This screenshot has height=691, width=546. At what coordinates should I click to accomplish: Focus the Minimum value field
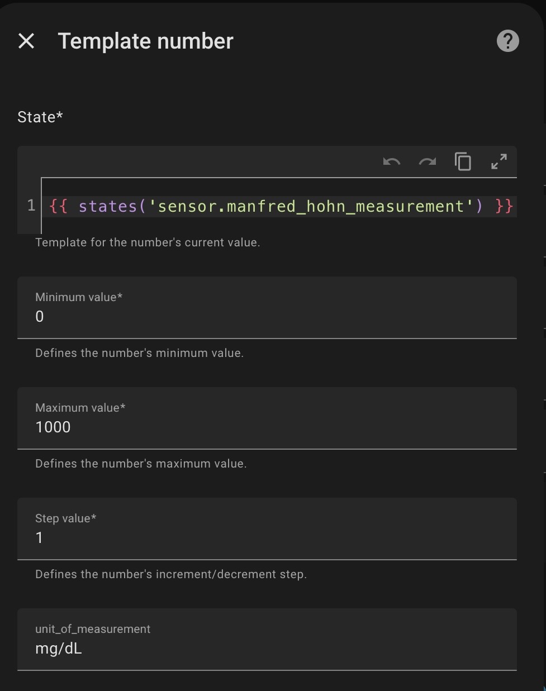click(267, 316)
